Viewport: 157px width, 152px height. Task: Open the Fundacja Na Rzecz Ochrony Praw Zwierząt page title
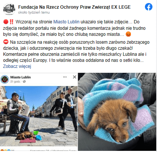click(75, 7)
